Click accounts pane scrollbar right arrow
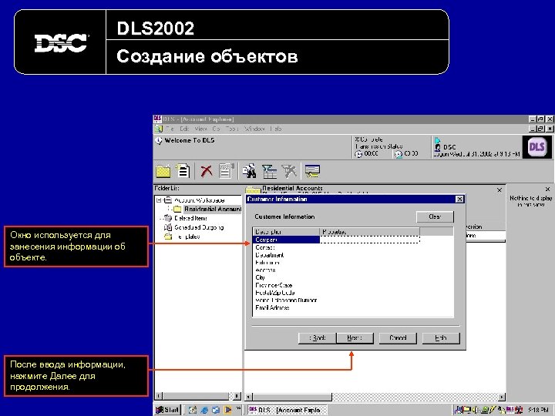This screenshot has height=416, width=555. 502,397
